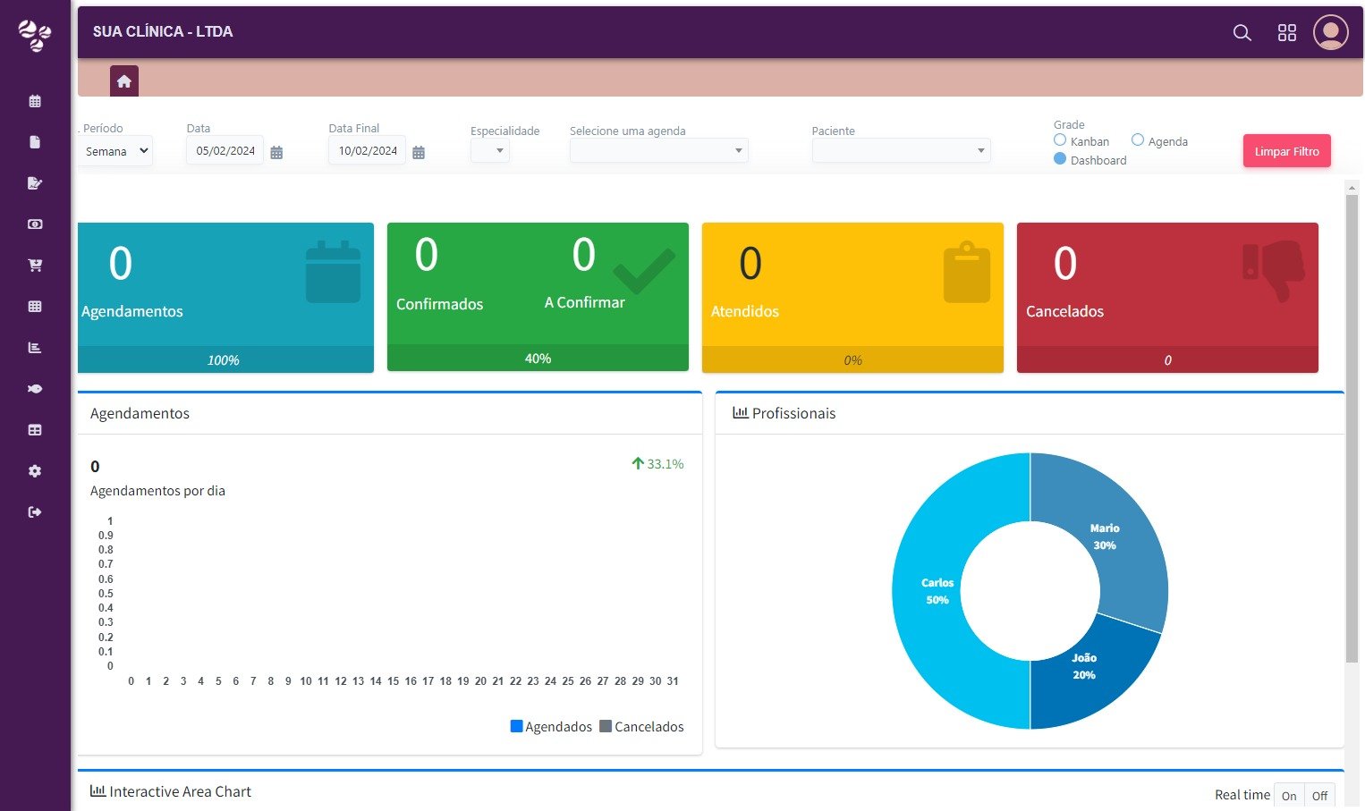The height and width of the screenshot is (811, 1365).
Task: Open the Período dropdown showing Semana
Action: [115, 151]
